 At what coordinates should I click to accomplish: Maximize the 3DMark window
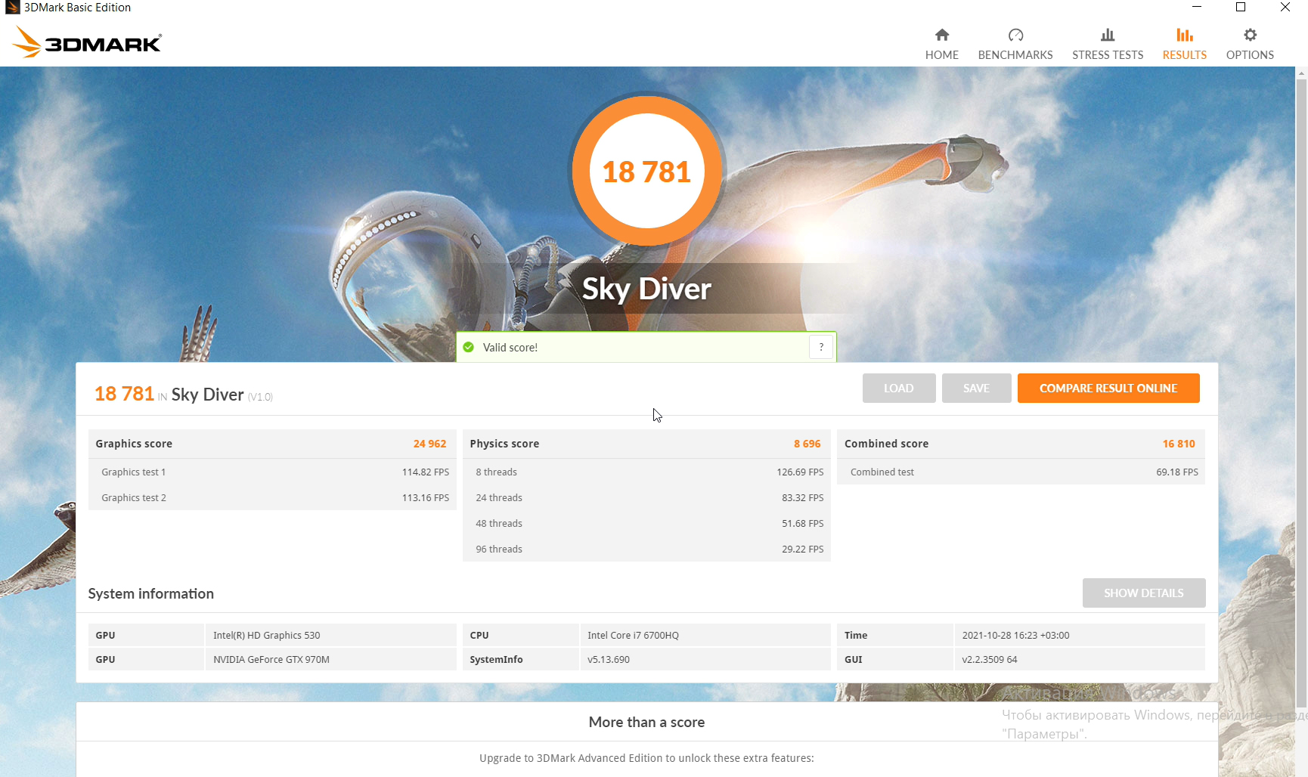pyautogui.click(x=1241, y=8)
